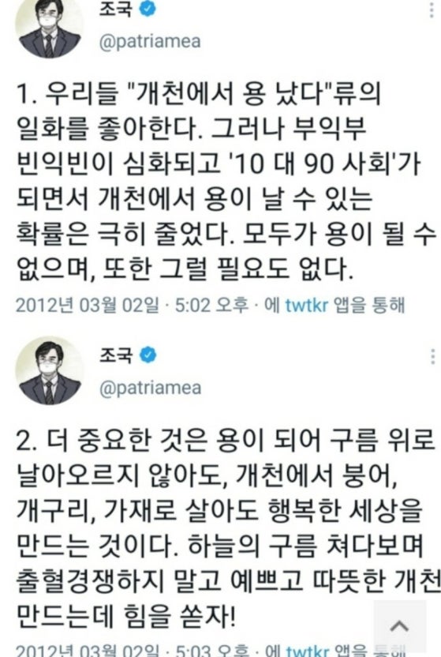
Task: Click the 5:03 오후 timestamp on the second tweet
Action: [212, 651]
